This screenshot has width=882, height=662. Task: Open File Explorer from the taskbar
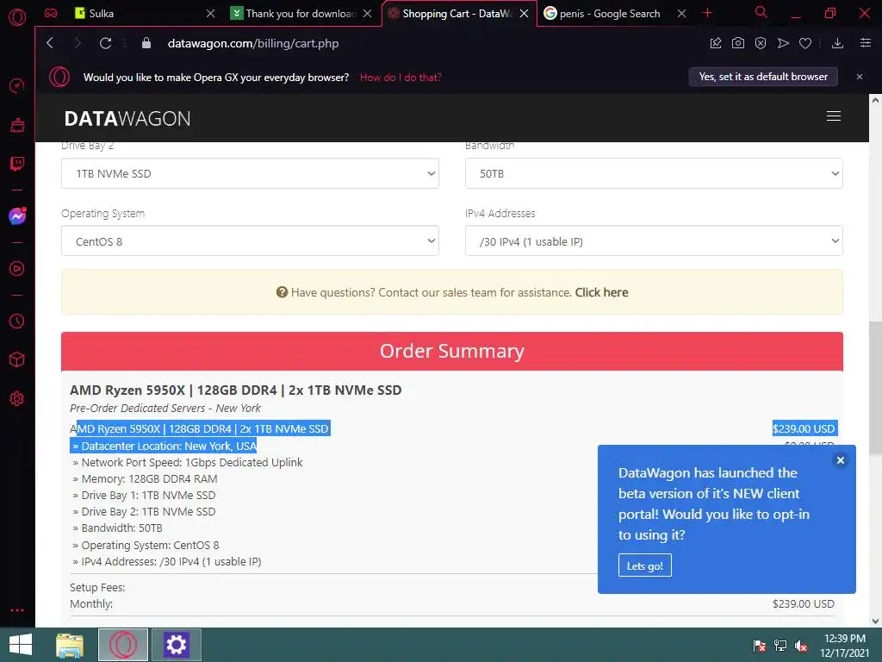pos(70,645)
